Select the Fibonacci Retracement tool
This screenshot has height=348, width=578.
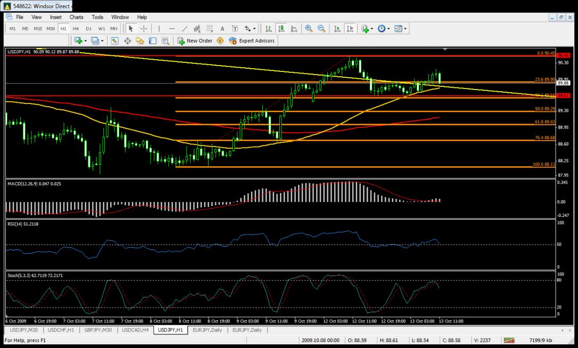point(210,28)
